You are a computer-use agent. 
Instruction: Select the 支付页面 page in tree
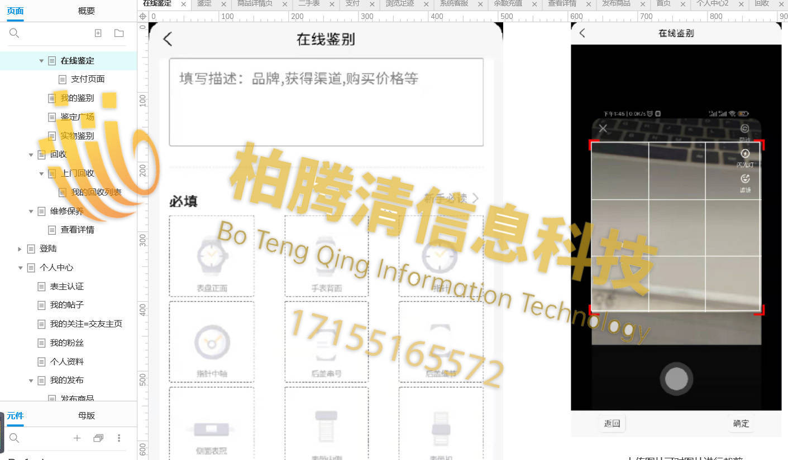pos(88,79)
